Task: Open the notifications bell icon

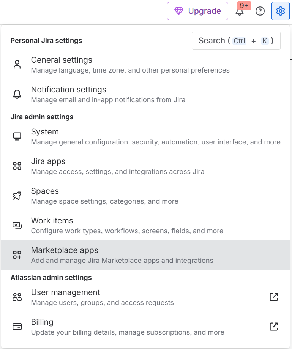Action: (x=240, y=11)
